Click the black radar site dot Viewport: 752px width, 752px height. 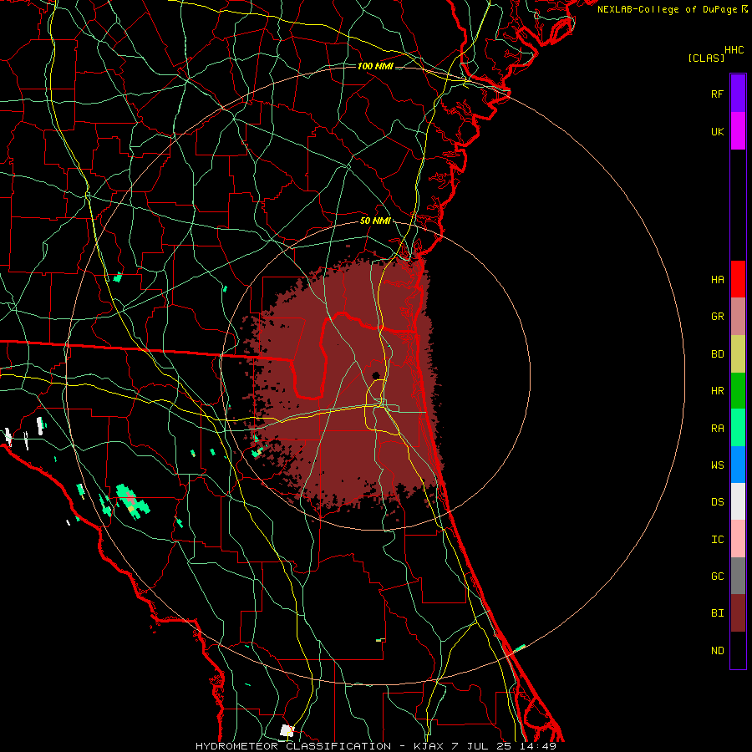376,375
